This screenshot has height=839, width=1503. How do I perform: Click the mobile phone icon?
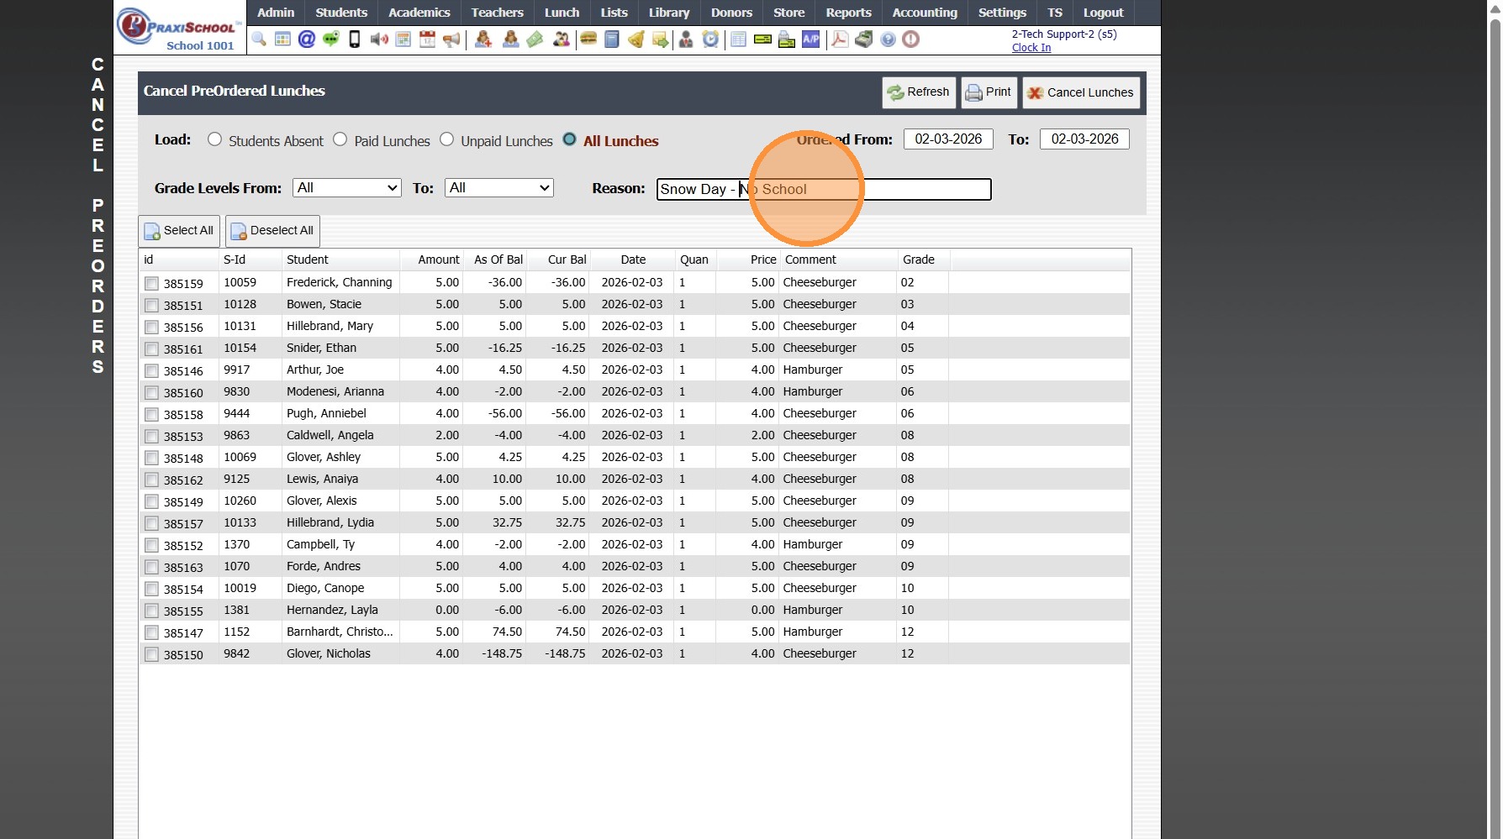pos(355,39)
